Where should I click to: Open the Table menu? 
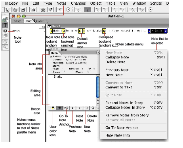click(111, 3)
